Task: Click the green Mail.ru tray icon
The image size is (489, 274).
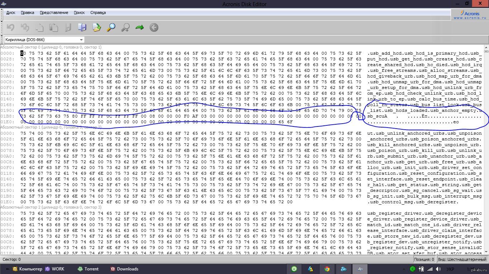Action: tap(413, 269)
